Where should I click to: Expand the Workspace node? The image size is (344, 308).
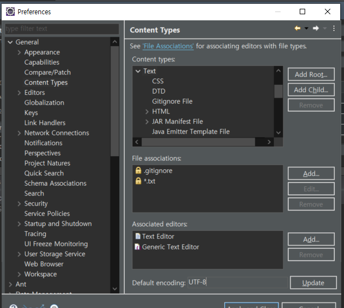coord(19,274)
